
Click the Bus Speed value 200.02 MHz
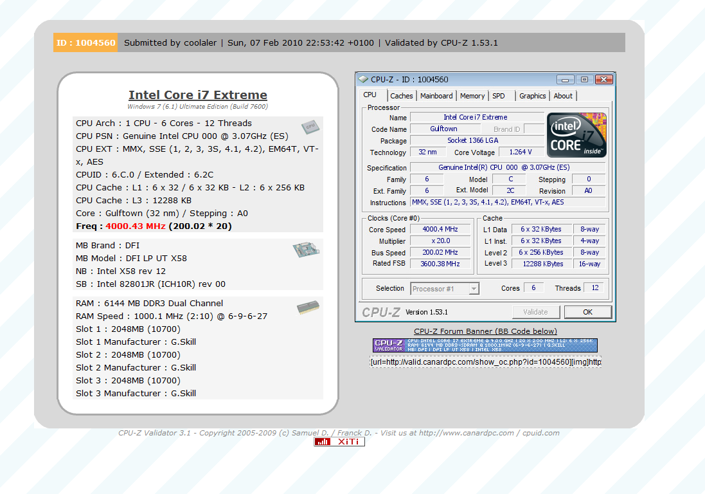pyautogui.click(x=440, y=252)
